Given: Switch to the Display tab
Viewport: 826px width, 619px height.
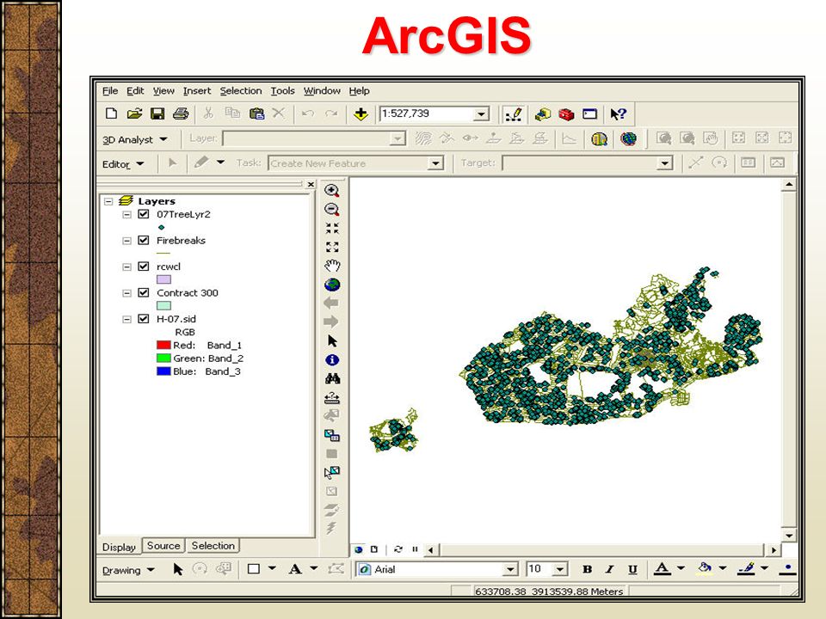Looking at the screenshot, I should pos(119,547).
